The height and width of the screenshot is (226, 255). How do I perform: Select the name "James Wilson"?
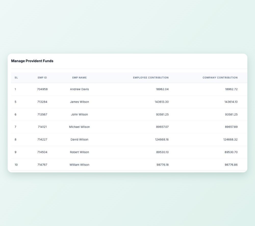pos(79,102)
